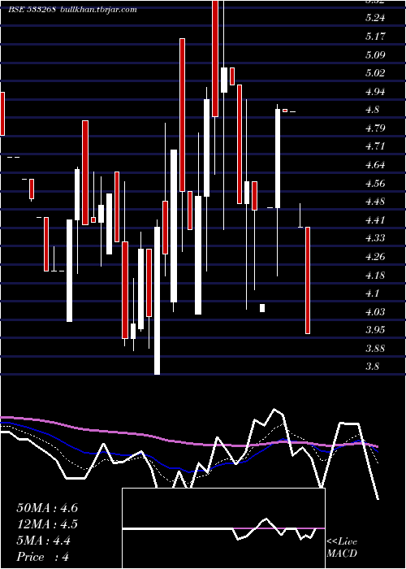Click the 3.8 price axis label
406x569 pixels.
click(x=373, y=367)
